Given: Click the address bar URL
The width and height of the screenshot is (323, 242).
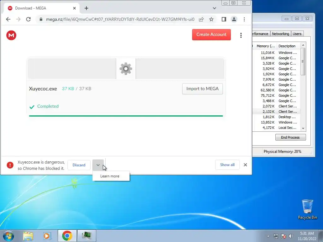Looking at the screenshot, I should pos(120,19).
